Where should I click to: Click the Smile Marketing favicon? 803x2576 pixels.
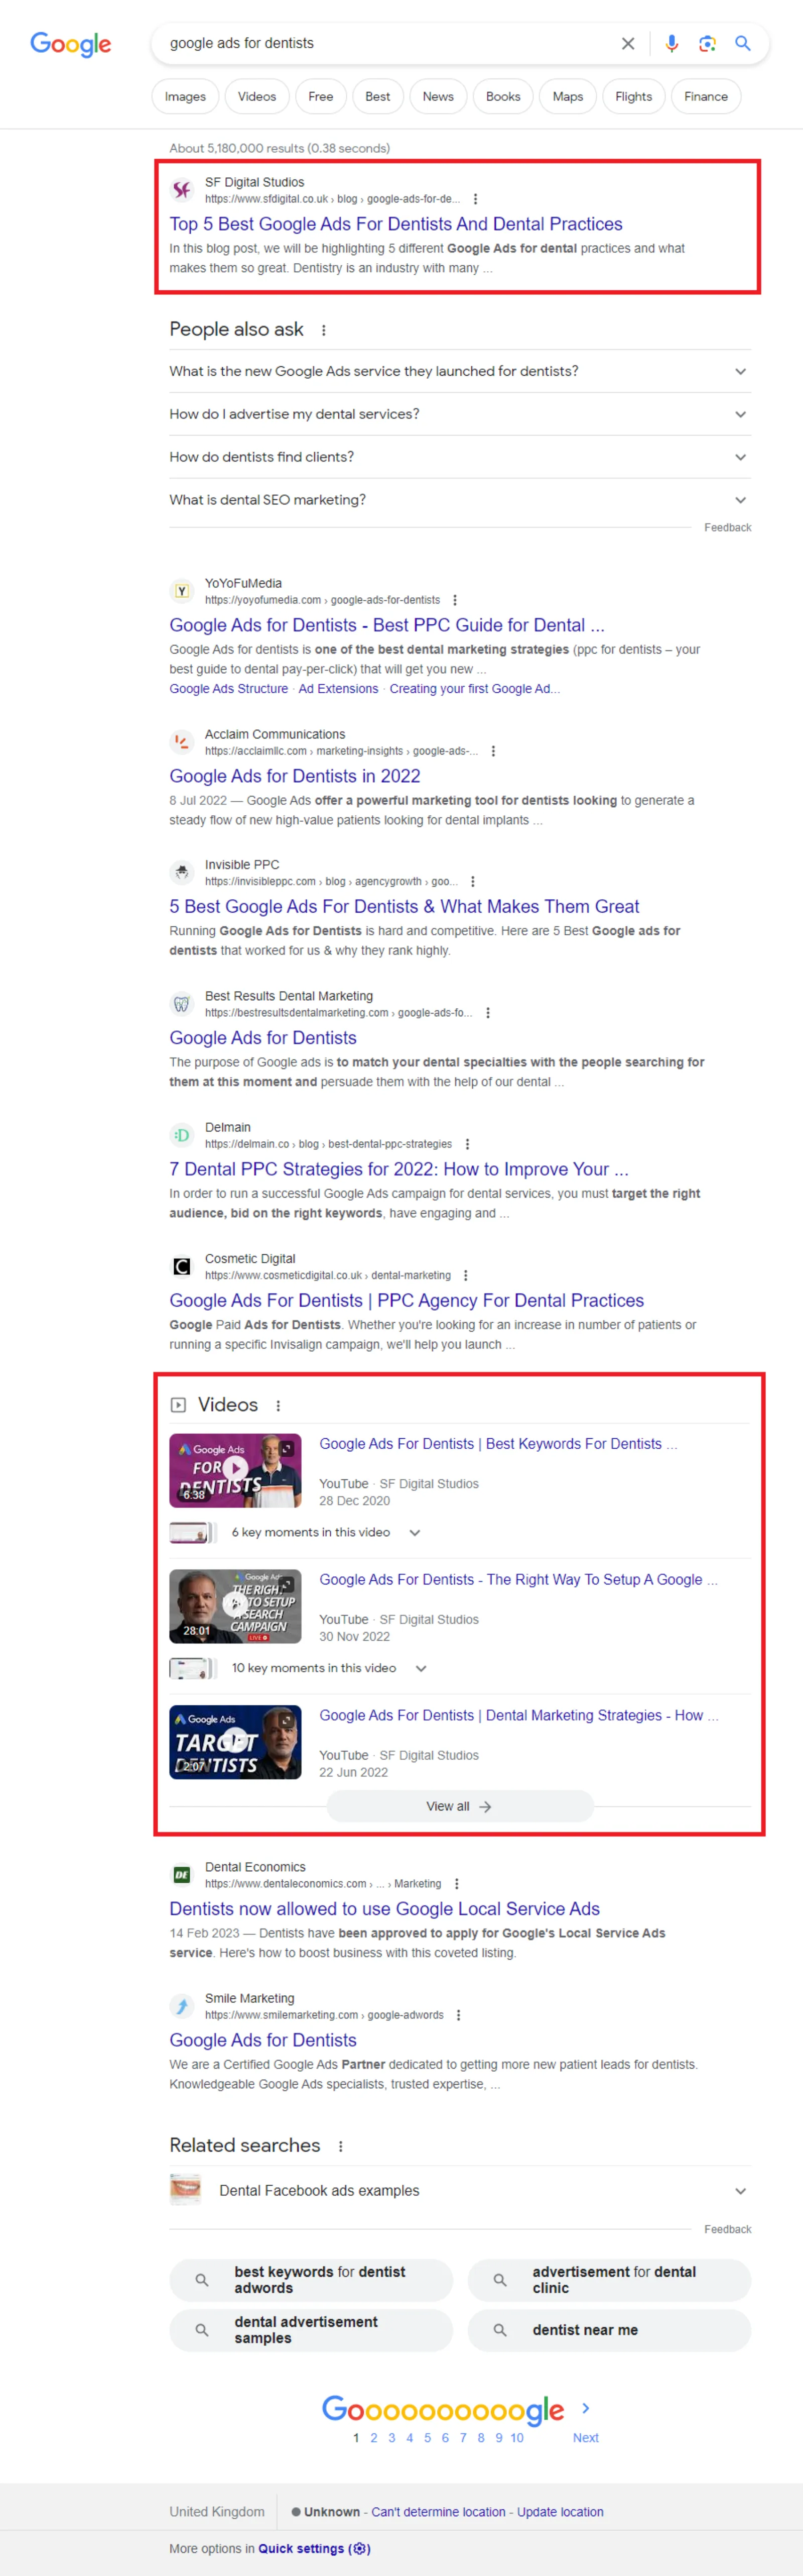click(x=181, y=2005)
